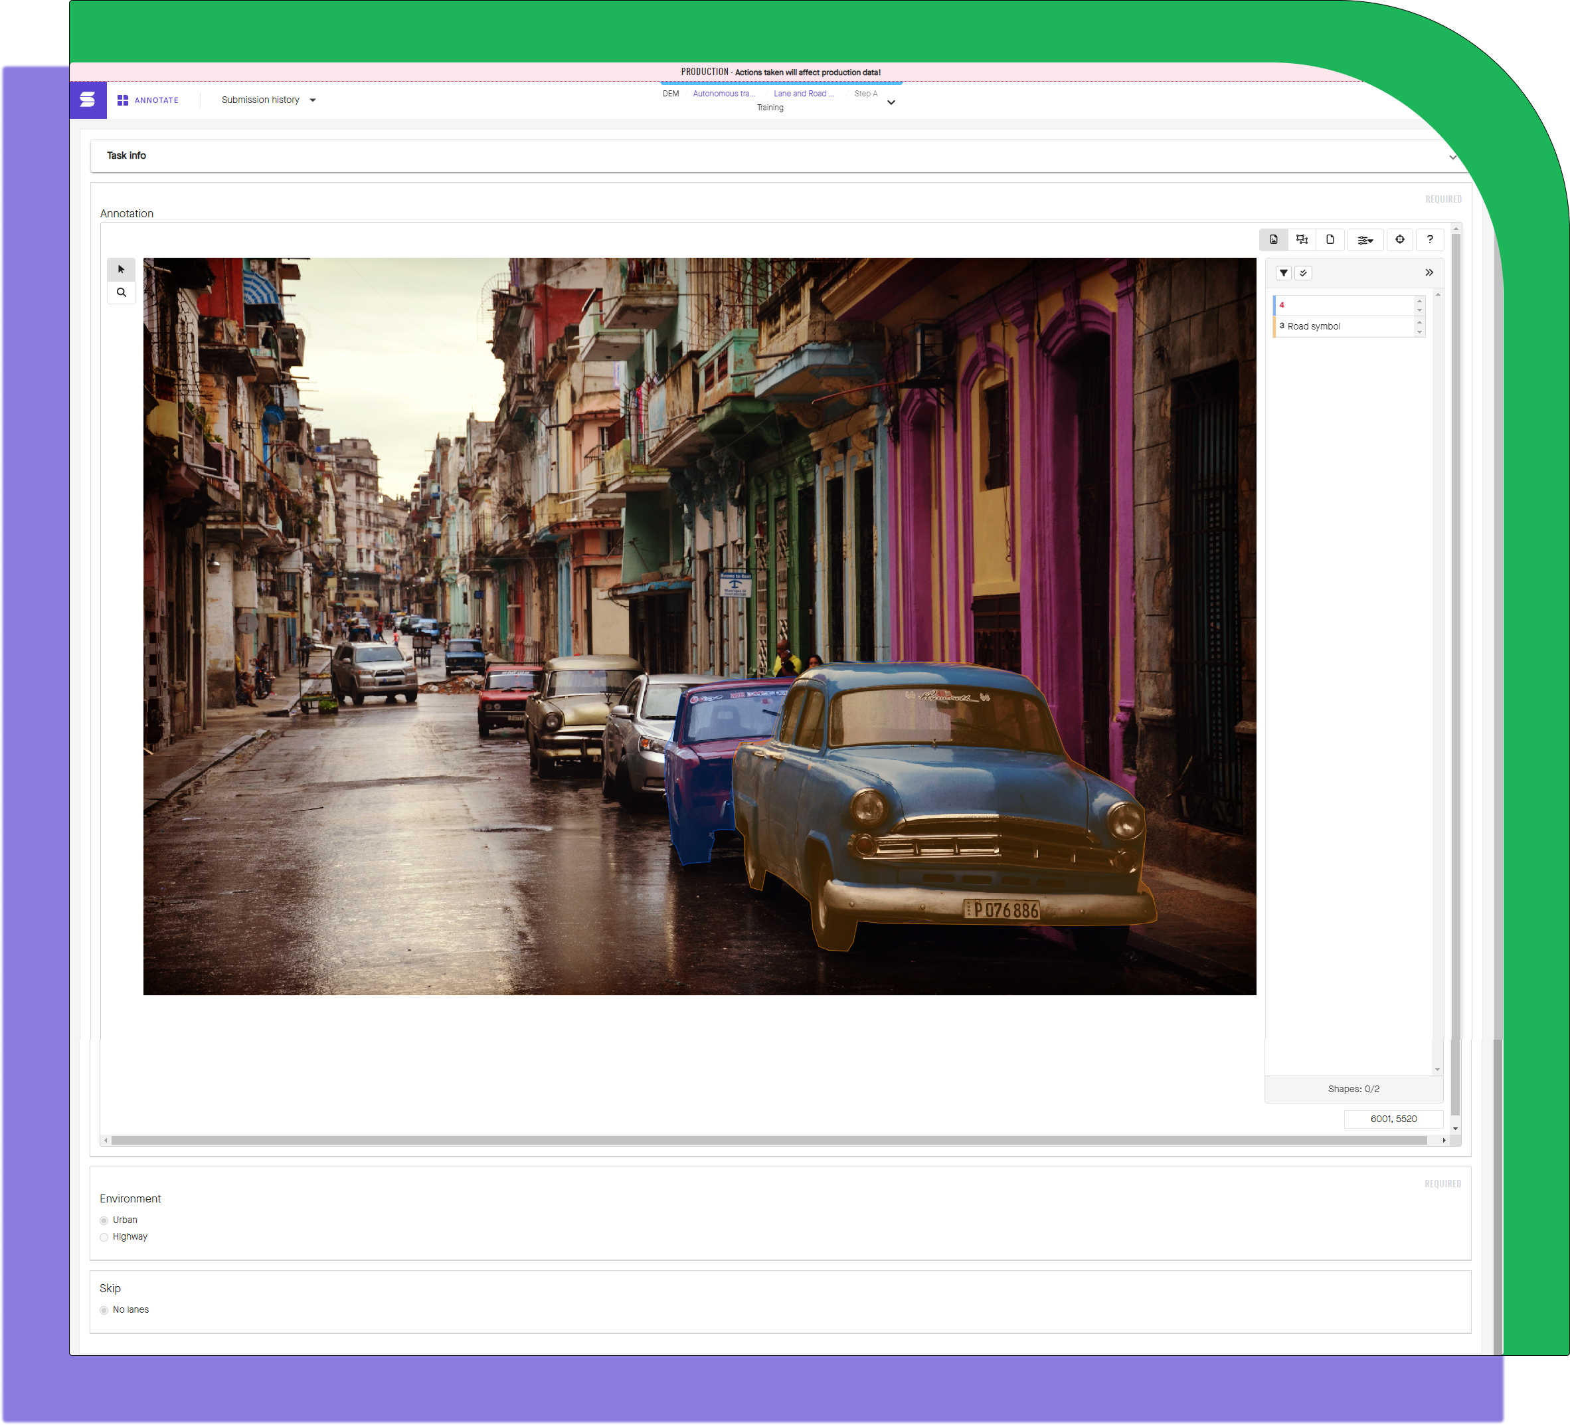Open the Submission history dropdown
Viewport: 1570px width, 1425px height.
(x=269, y=100)
